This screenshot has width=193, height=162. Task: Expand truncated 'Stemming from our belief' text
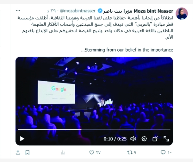[x=127, y=50]
